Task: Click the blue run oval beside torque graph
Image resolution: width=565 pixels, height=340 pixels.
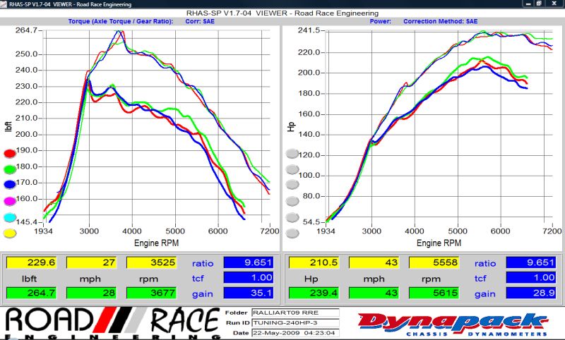Action: [11, 185]
